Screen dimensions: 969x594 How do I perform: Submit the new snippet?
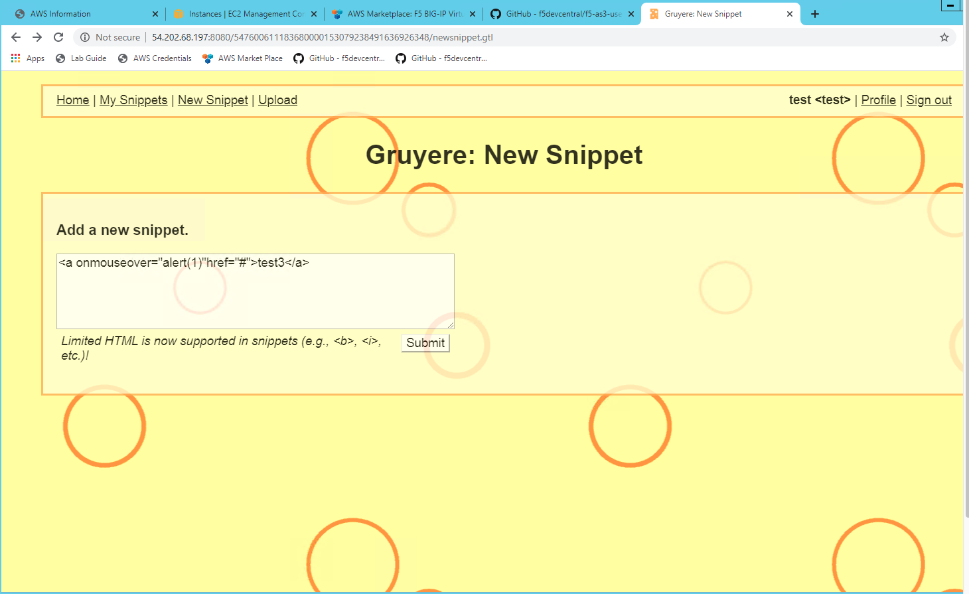click(425, 343)
